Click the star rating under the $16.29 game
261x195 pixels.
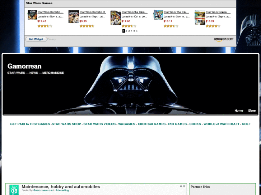[213, 26]
